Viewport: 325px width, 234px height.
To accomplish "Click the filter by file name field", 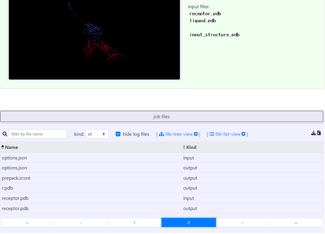I will pyautogui.click(x=38, y=134).
